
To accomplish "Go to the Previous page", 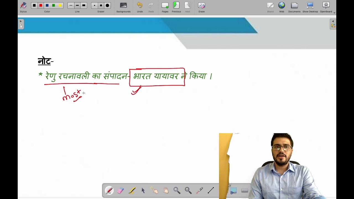I will point(176,7).
